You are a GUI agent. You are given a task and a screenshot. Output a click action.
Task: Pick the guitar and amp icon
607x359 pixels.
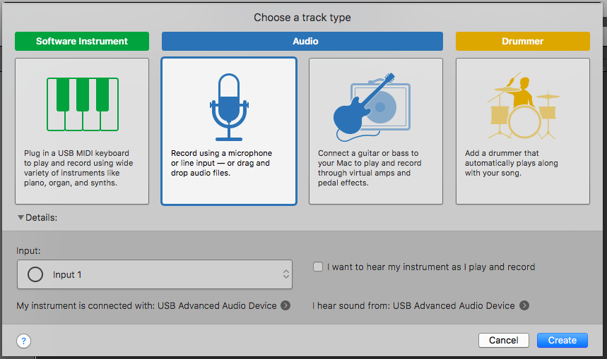(x=372, y=107)
